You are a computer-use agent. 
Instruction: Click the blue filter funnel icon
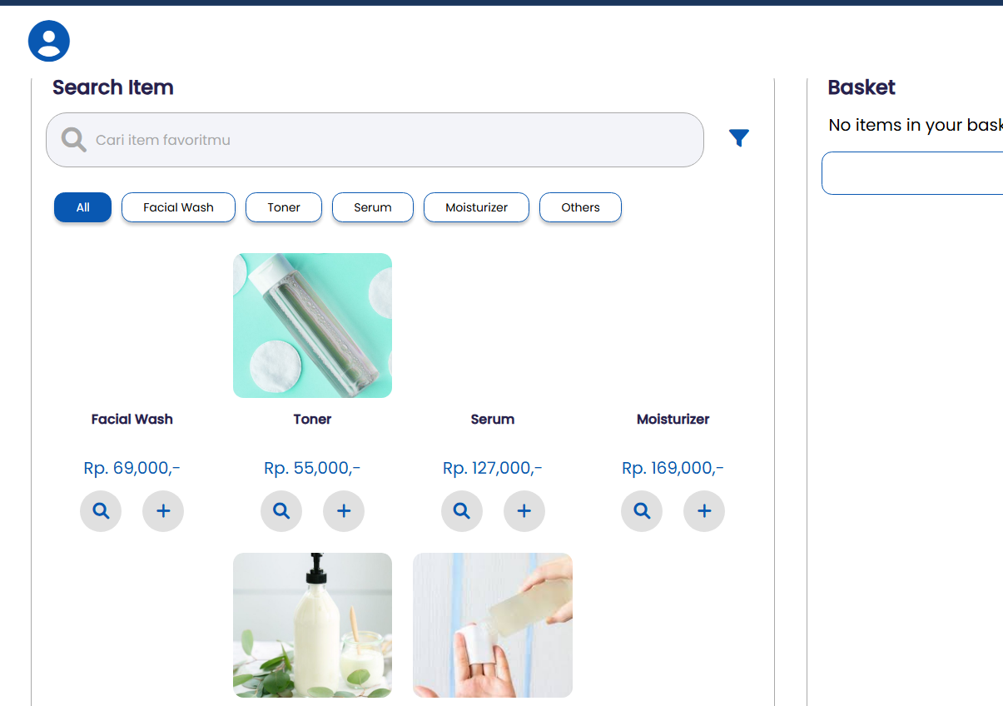tap(739, 138)
